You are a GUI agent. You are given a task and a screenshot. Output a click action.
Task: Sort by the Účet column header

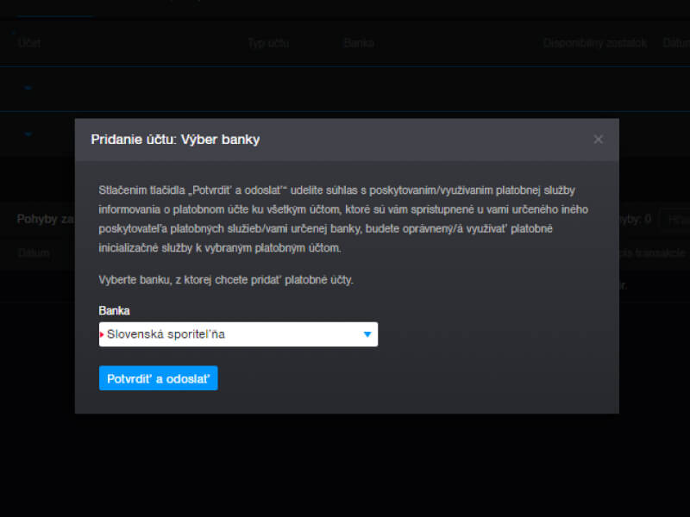[28, 43]
